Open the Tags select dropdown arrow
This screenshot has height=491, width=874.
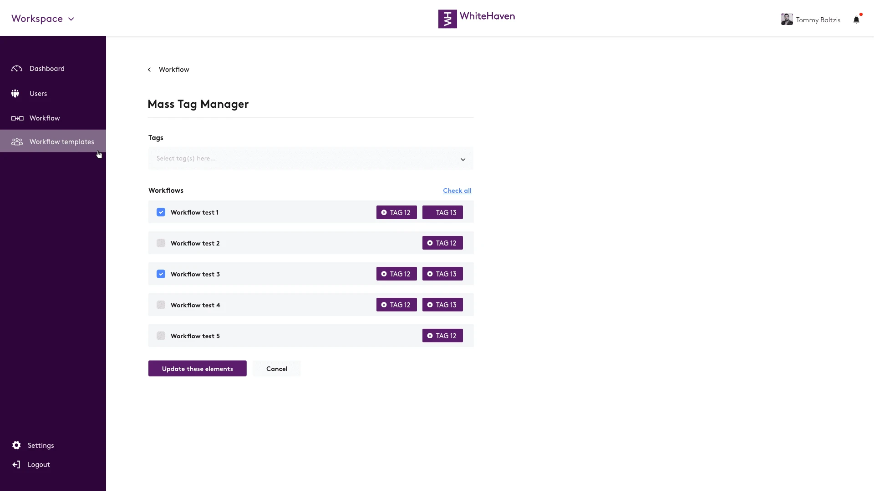[x=463, y=159]
